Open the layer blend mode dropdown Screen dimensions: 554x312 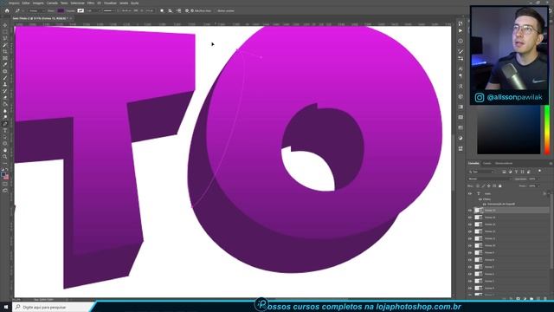click(490, 179)
